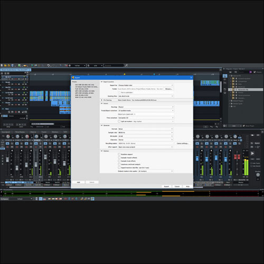Image resolution: width=264 pixels, height=264 pixels.
Task: Tick the Realtime export checkbox
Action: (x=119, y=154)
